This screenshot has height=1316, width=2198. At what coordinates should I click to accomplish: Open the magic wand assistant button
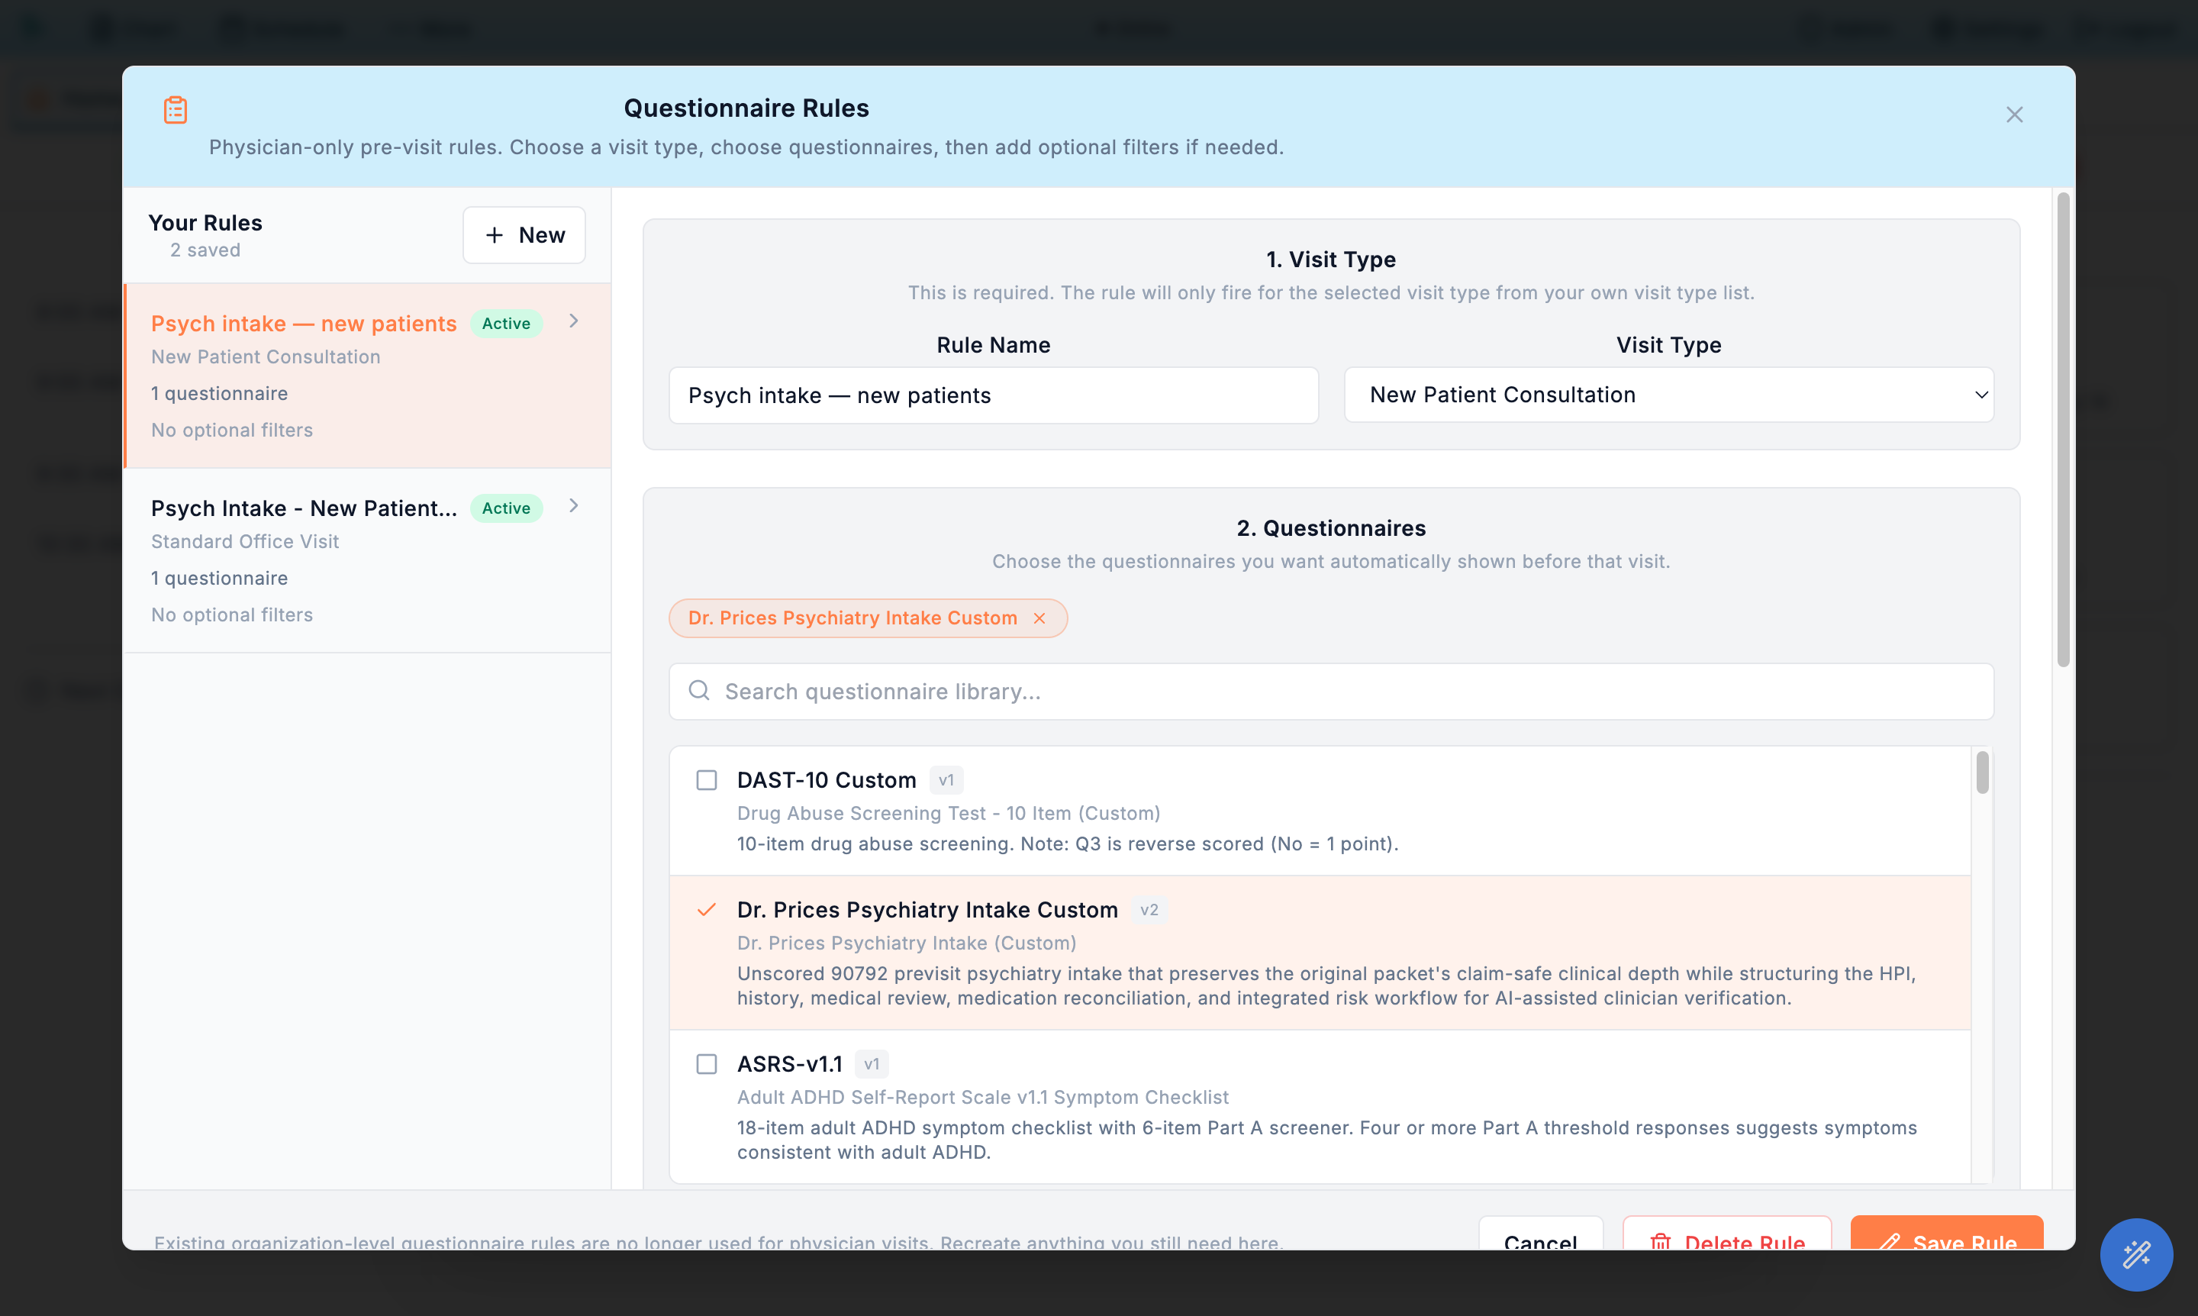point(2136,1255)
